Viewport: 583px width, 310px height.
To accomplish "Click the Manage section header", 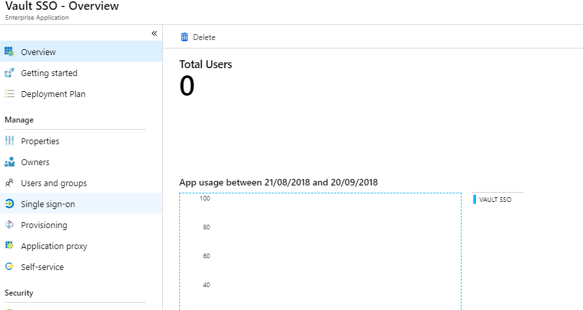I will 19,120.
